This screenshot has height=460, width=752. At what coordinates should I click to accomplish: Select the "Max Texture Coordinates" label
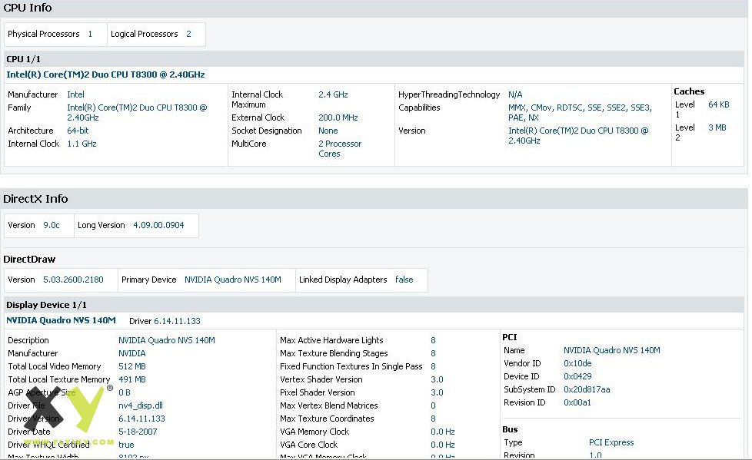327,419
